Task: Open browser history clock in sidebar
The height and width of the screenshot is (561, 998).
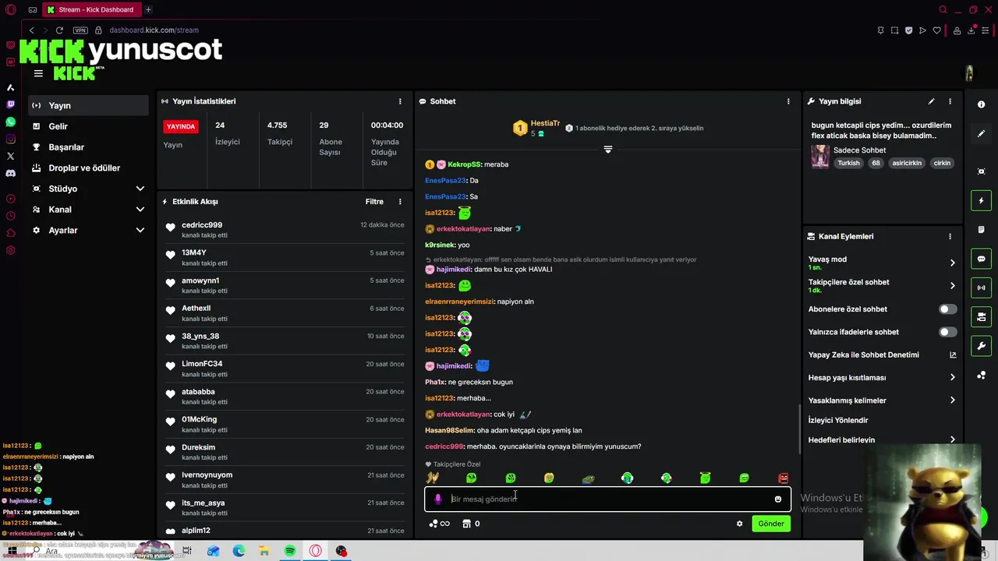Action: pyautogui.click(x=10, y=216)
